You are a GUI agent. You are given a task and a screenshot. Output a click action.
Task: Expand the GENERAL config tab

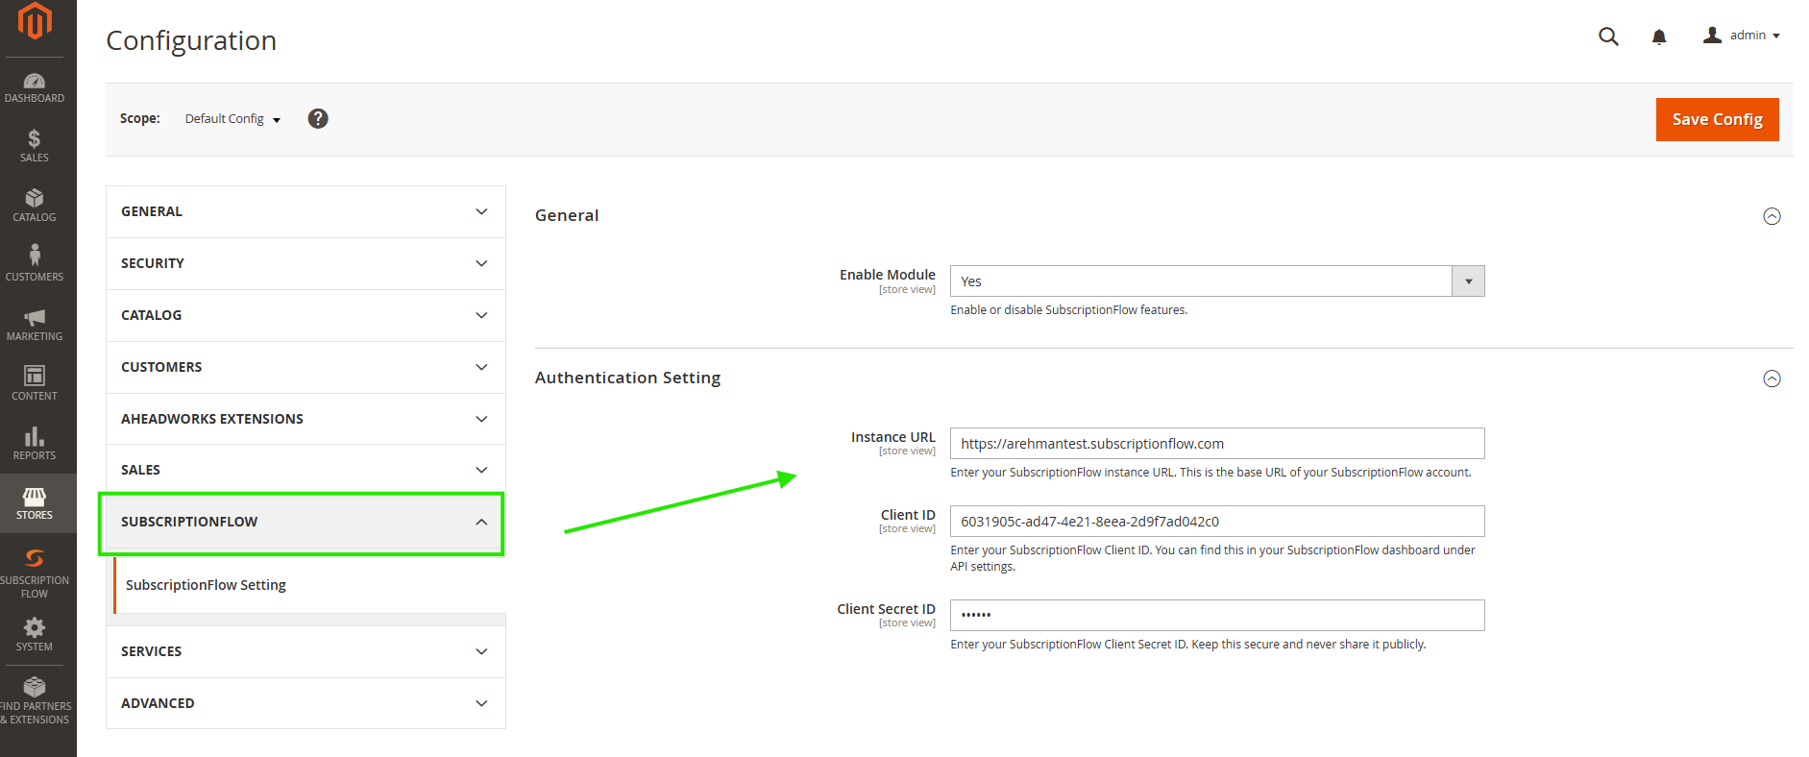[x=306, y=211]
